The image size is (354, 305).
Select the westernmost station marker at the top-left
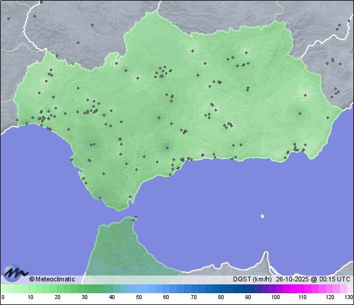(x=8, y=18)
